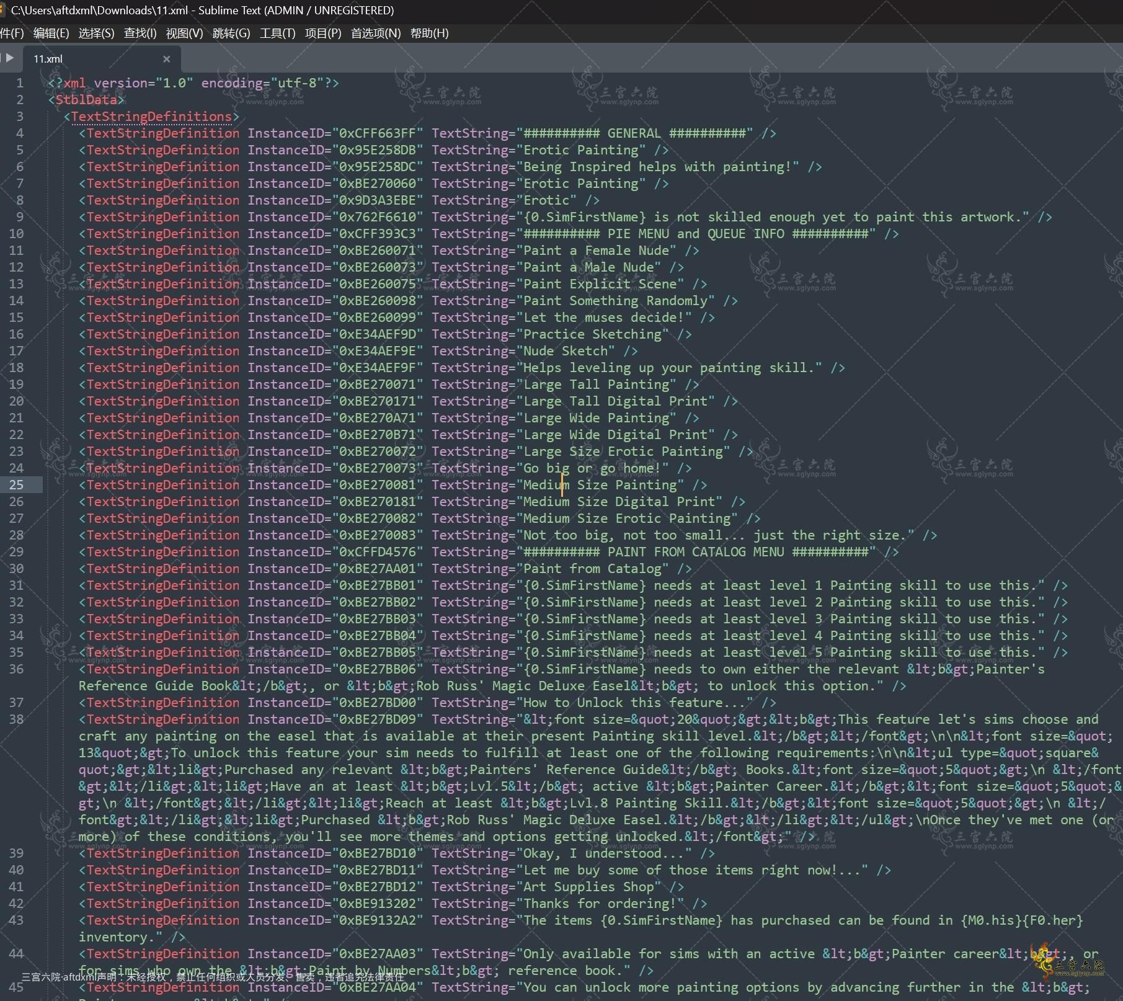
Task: Click the PIE MENU and QUEUE INFO header string
Action: (x=696, y=234)
